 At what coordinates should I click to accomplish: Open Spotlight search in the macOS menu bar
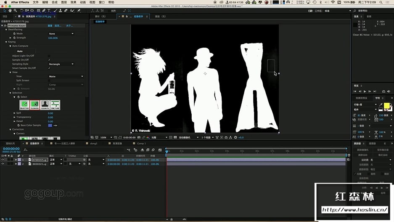click(x=381, y=2)
